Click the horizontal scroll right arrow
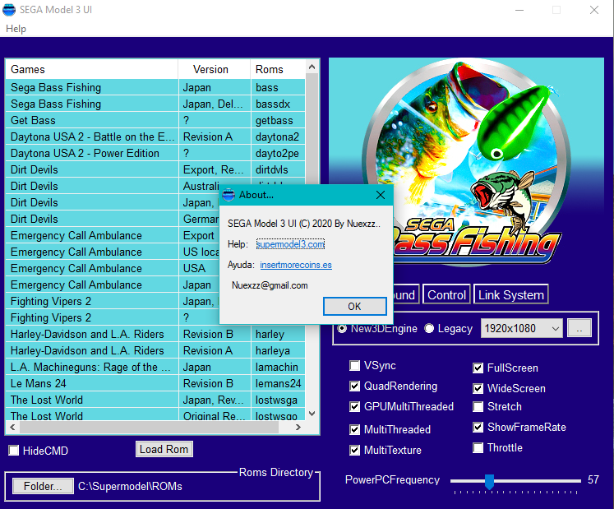Viewport: 614px width, 509px height. coord(298,427)
